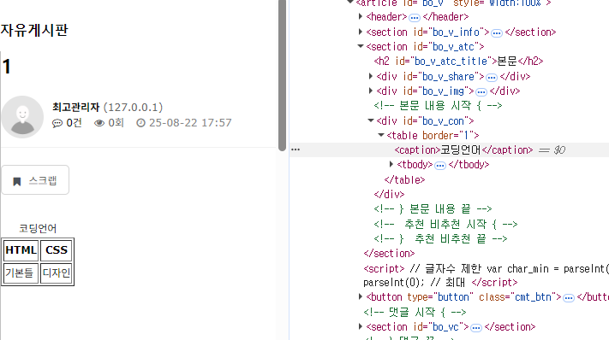609x340 pixels.
Task: Select the h2 bo_v_atc_title DOM line
Action: pyautogui.click(x=458, y=62)
